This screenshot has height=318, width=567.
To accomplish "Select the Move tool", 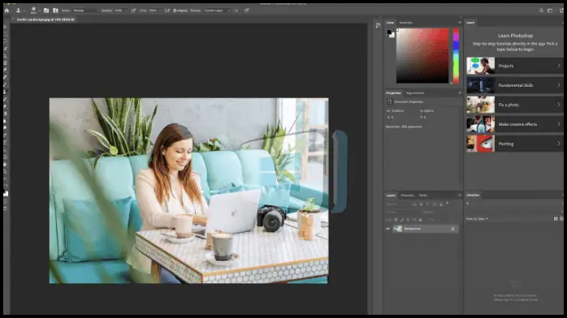I will (x=6, y=27).
